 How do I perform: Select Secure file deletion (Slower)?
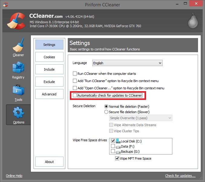tap(106, 112)
